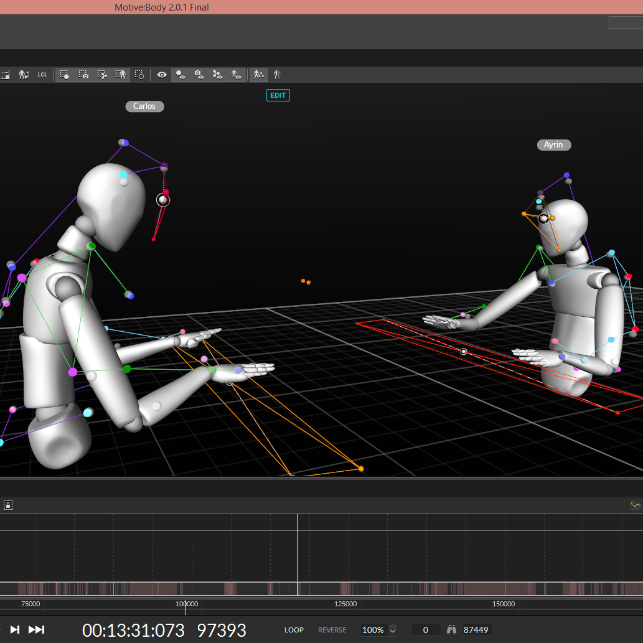Click the dashed-box circle selection icon
Viewport: 643px width, 643px height.
139,75
